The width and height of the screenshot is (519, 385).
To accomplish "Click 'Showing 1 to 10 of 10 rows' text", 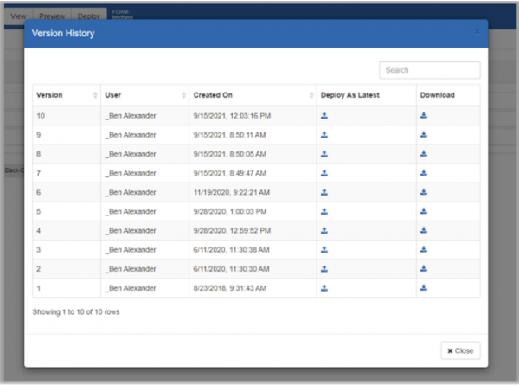I will click(x=76, y=311).
